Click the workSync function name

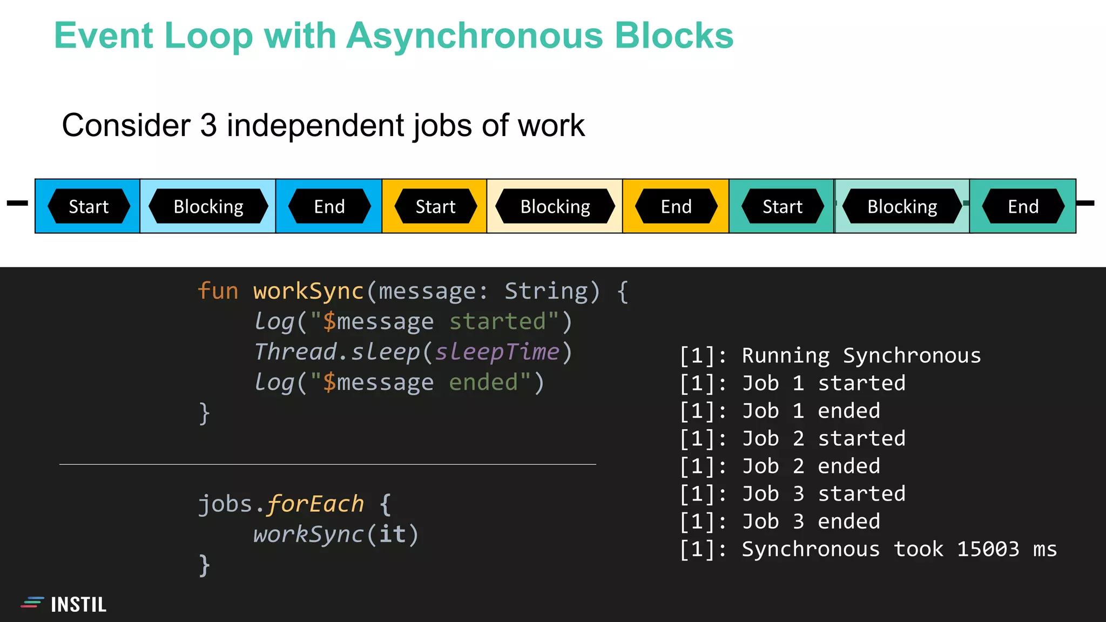308,292
